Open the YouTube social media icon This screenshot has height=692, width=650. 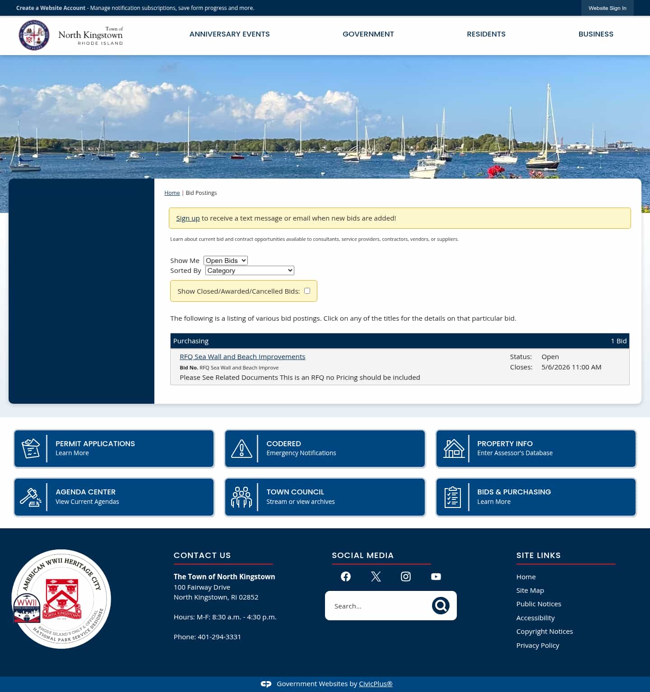coord(436,577)
